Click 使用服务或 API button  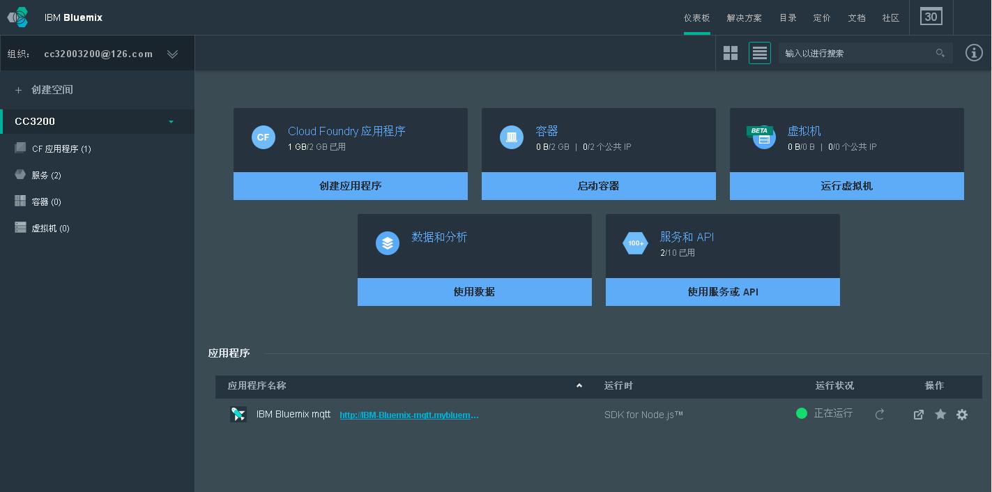pyautogui.click(x=723, y=292)
